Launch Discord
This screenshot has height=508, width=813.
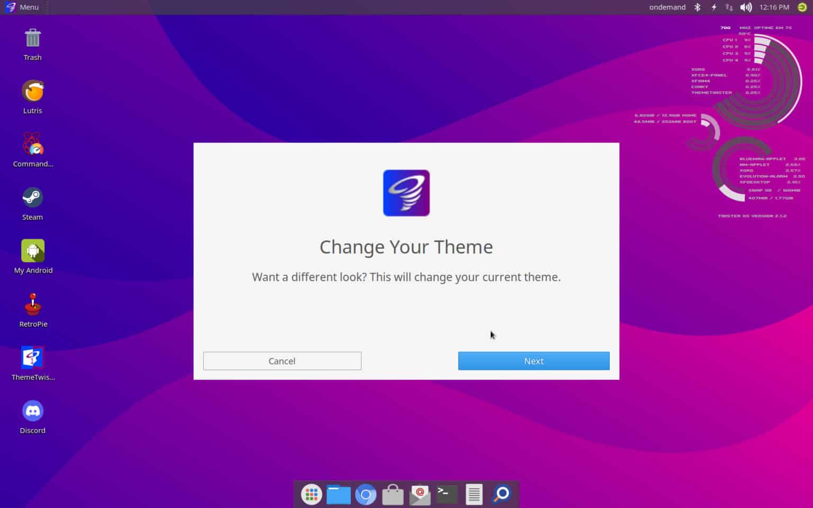click(x=32, y=410)
